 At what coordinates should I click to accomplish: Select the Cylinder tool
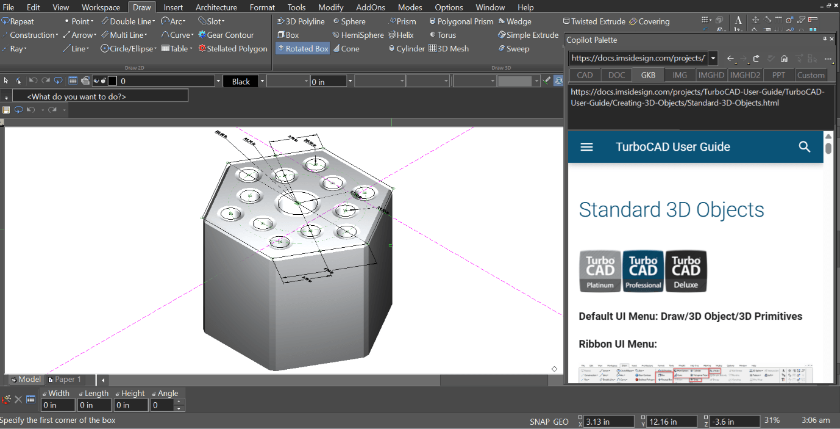point(406,49)
